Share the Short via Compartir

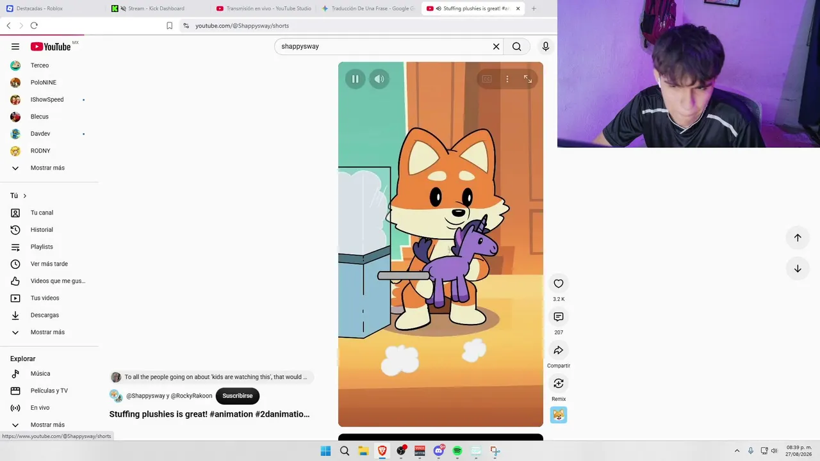pos(559,350)
